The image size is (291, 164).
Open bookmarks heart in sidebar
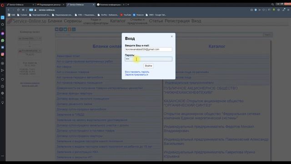(x=3, y=79)
